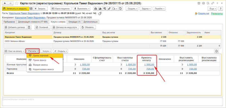Expand the Создать dropdown
This screenshot has height=108, width=226.
132,9
